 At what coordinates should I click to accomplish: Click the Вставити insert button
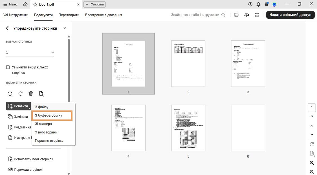[x=19, y=106]
